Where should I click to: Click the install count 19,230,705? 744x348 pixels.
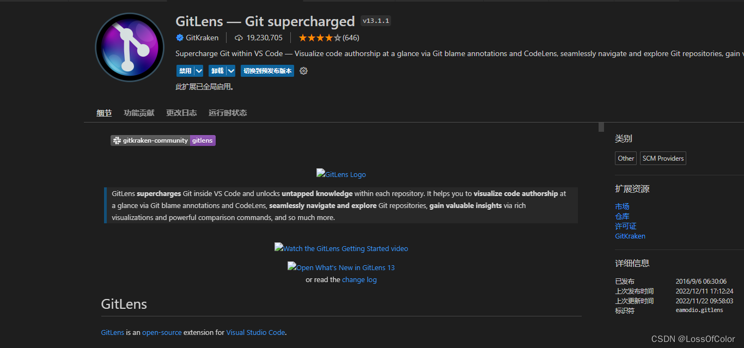265,38
